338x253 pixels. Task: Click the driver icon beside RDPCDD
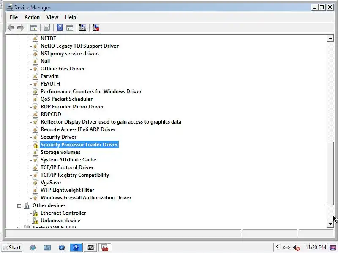(35, 114)
